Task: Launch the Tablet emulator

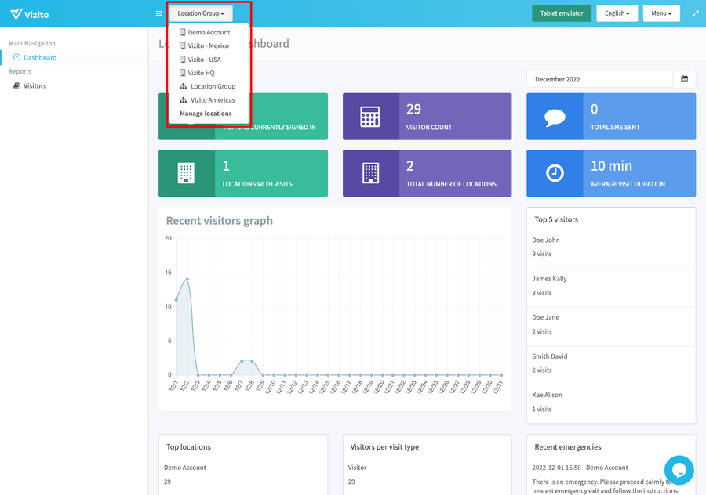Action: pos(561,13)
